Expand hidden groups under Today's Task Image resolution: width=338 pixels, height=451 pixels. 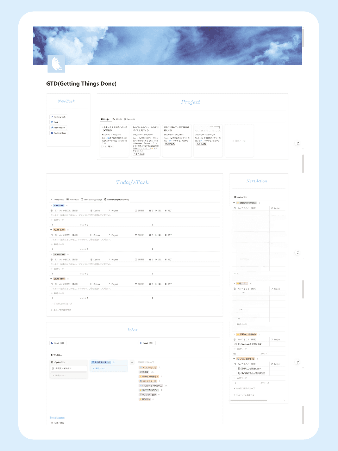point(62,304)
